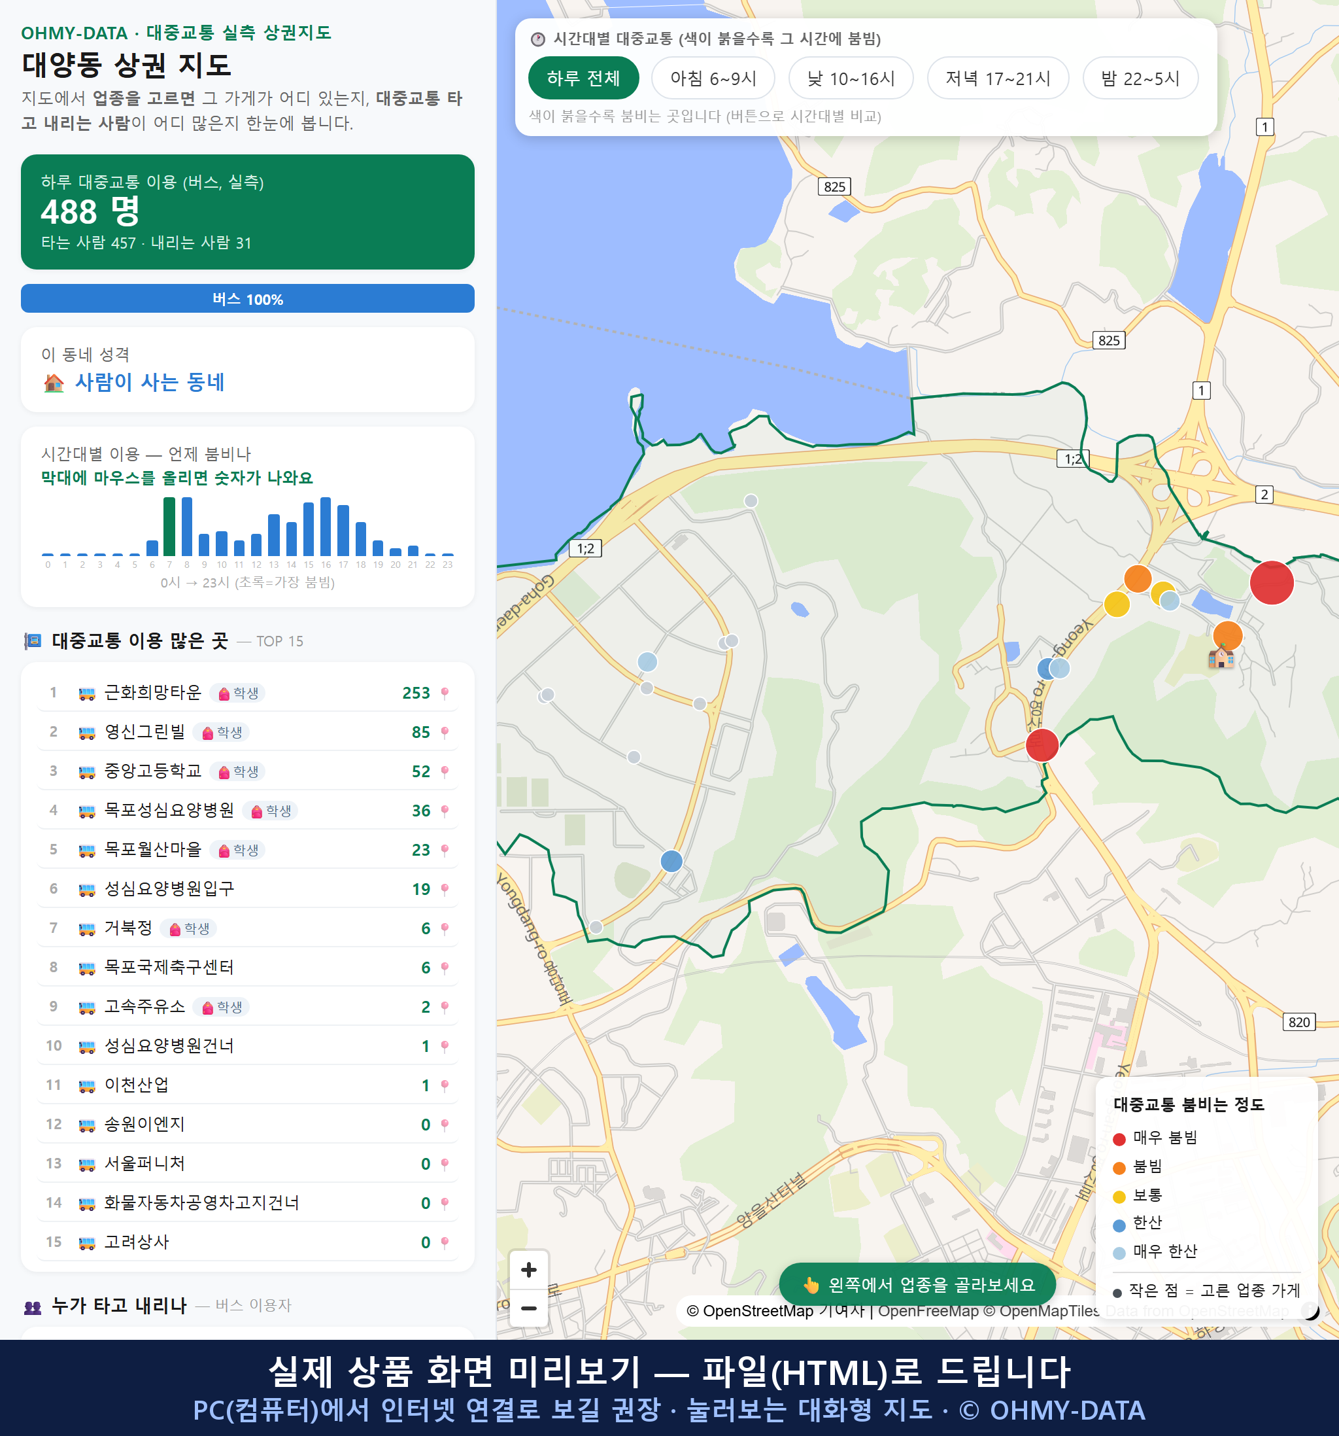The height and width of the screenshot is (1436, 1339).
Task: Zoom in the map with plus button
Action: [528, 1269]
